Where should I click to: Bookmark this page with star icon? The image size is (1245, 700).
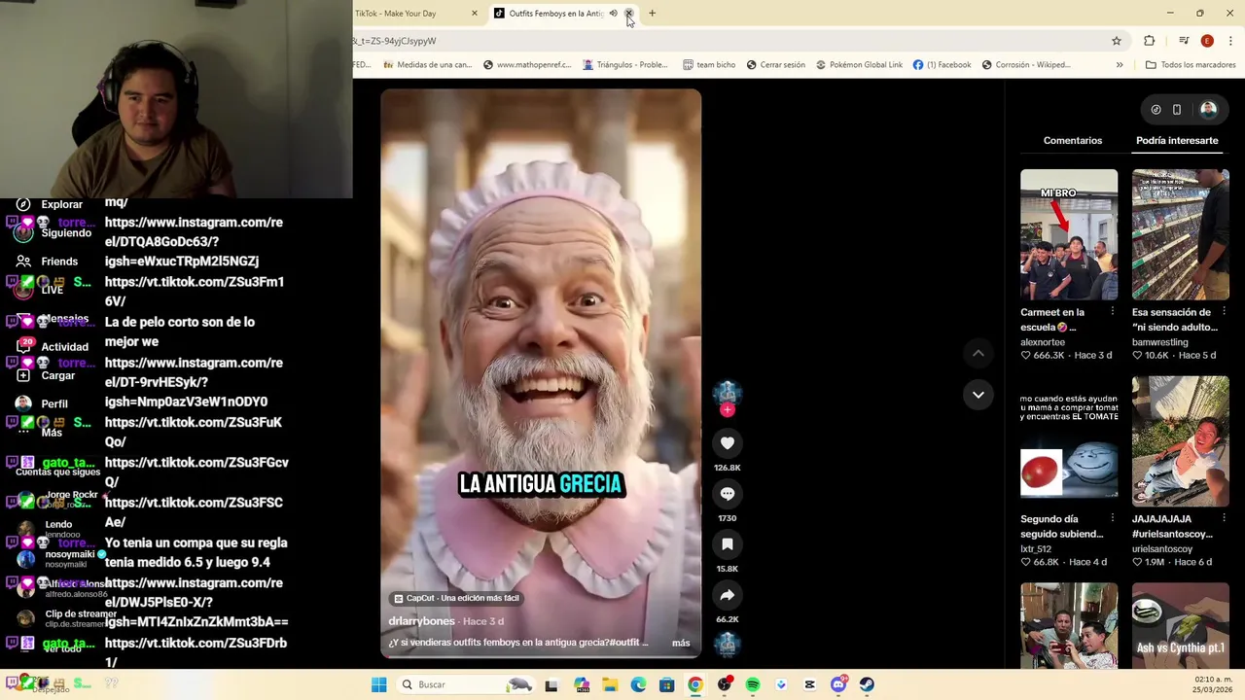(x=1117, y=41)
